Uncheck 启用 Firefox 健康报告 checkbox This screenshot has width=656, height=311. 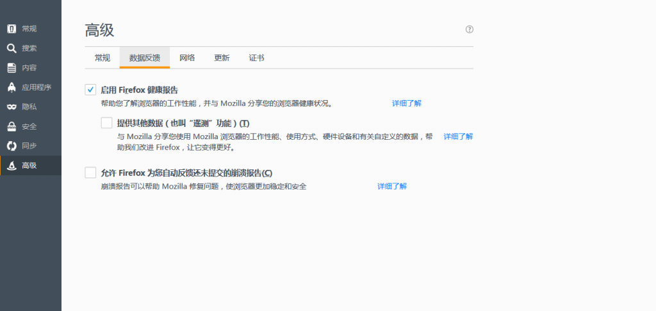[x=90, y=89]
